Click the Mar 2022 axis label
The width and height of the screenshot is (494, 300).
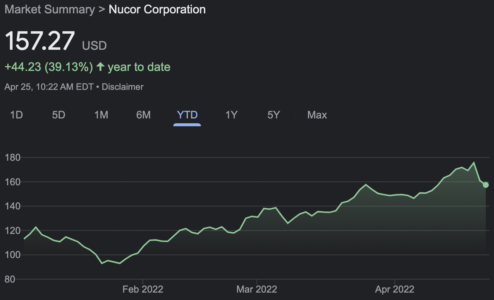257,289
